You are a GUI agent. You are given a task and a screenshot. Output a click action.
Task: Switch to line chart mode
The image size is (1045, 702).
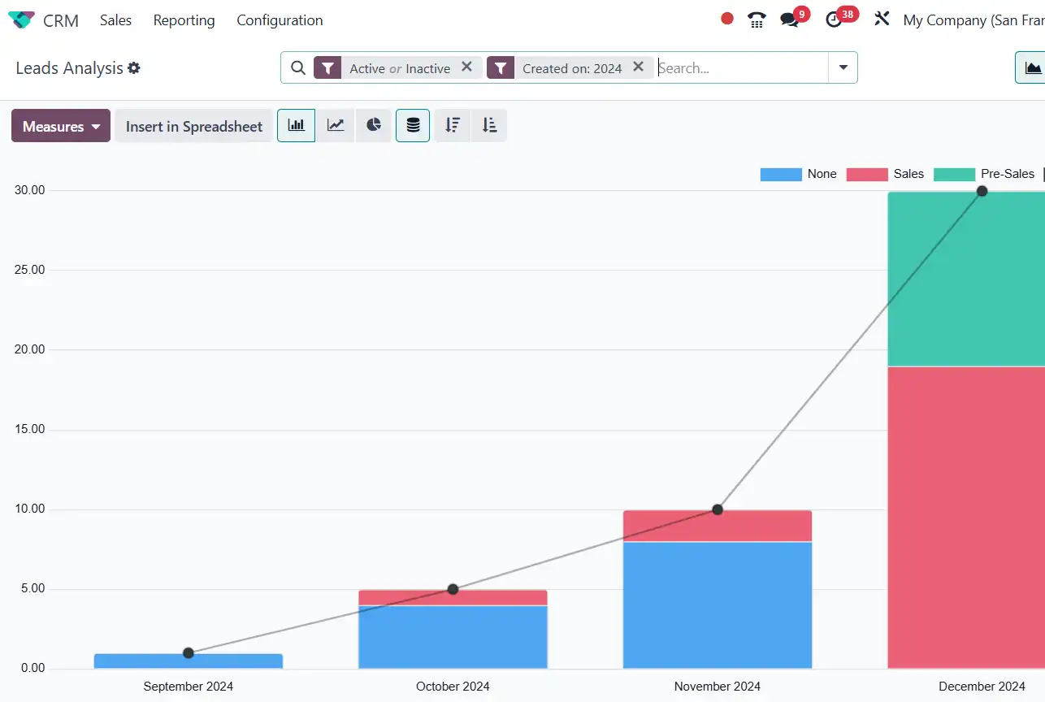click(x=335, y=126)
